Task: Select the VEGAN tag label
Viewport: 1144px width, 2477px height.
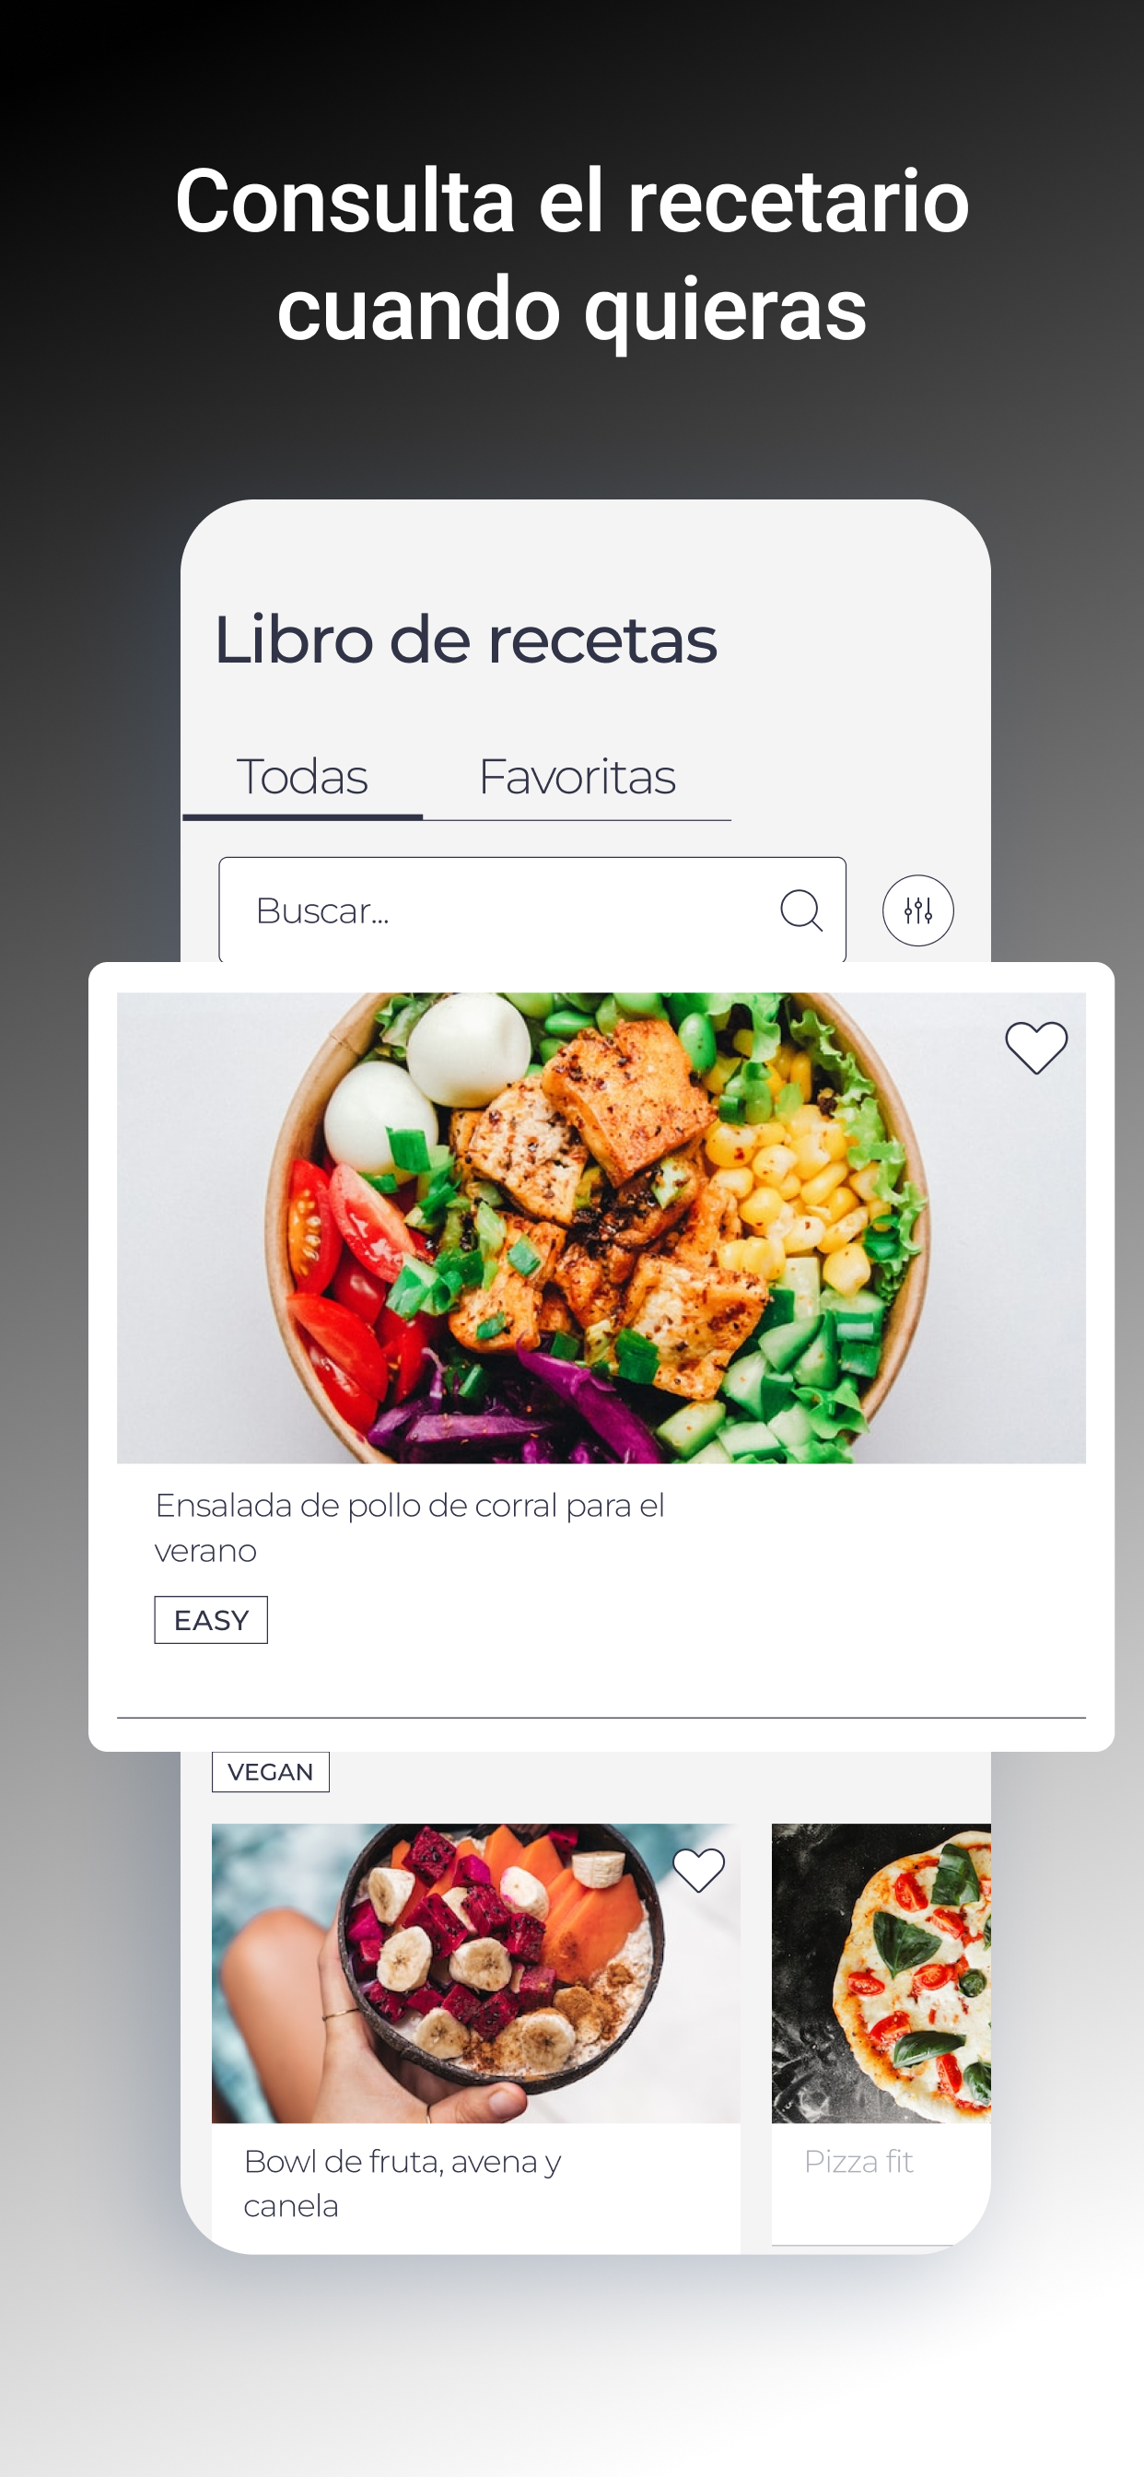Action: (270, 1771)
